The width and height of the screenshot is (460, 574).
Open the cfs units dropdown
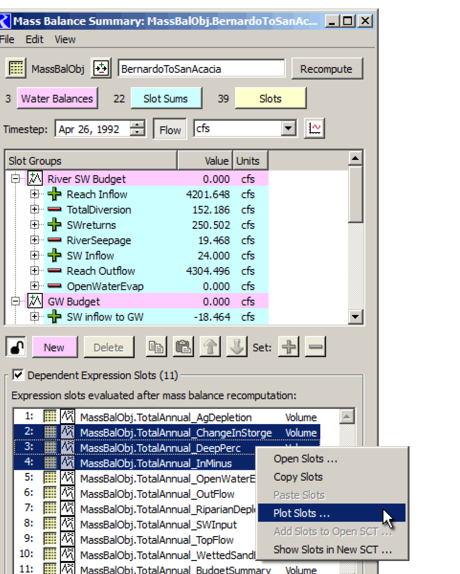point(288,128)
